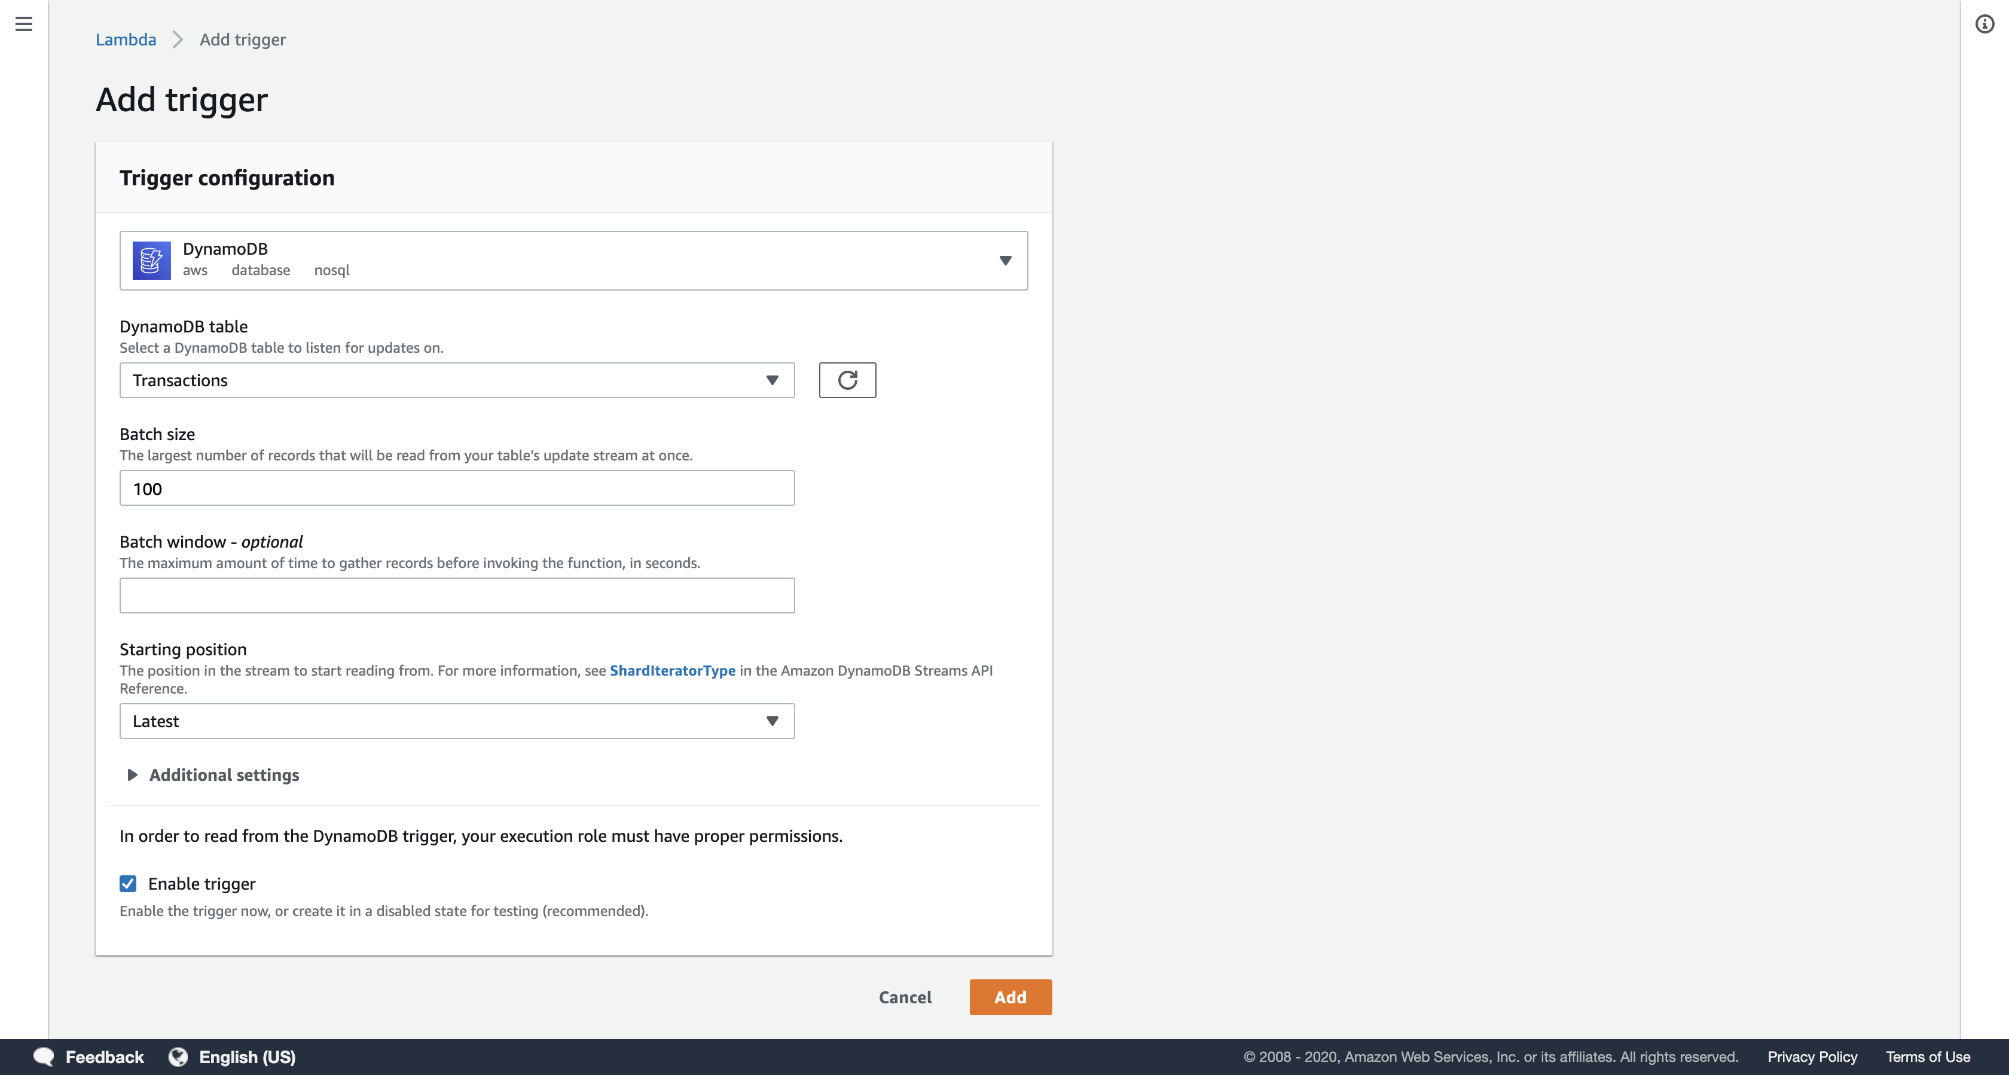Viewport: 2009px width, 1075px height.
Task: Go to Lambda breadcrumb link
Action: coord(126,40)
